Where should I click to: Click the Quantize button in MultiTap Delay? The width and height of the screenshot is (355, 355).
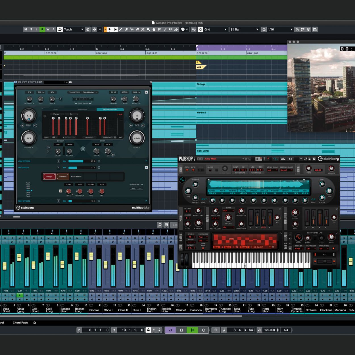[89, 137]
